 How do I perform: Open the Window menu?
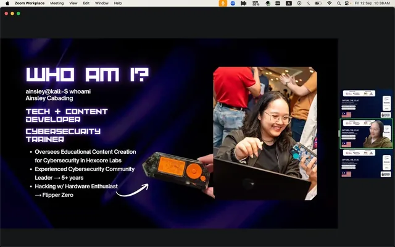[x=101, y=3]
